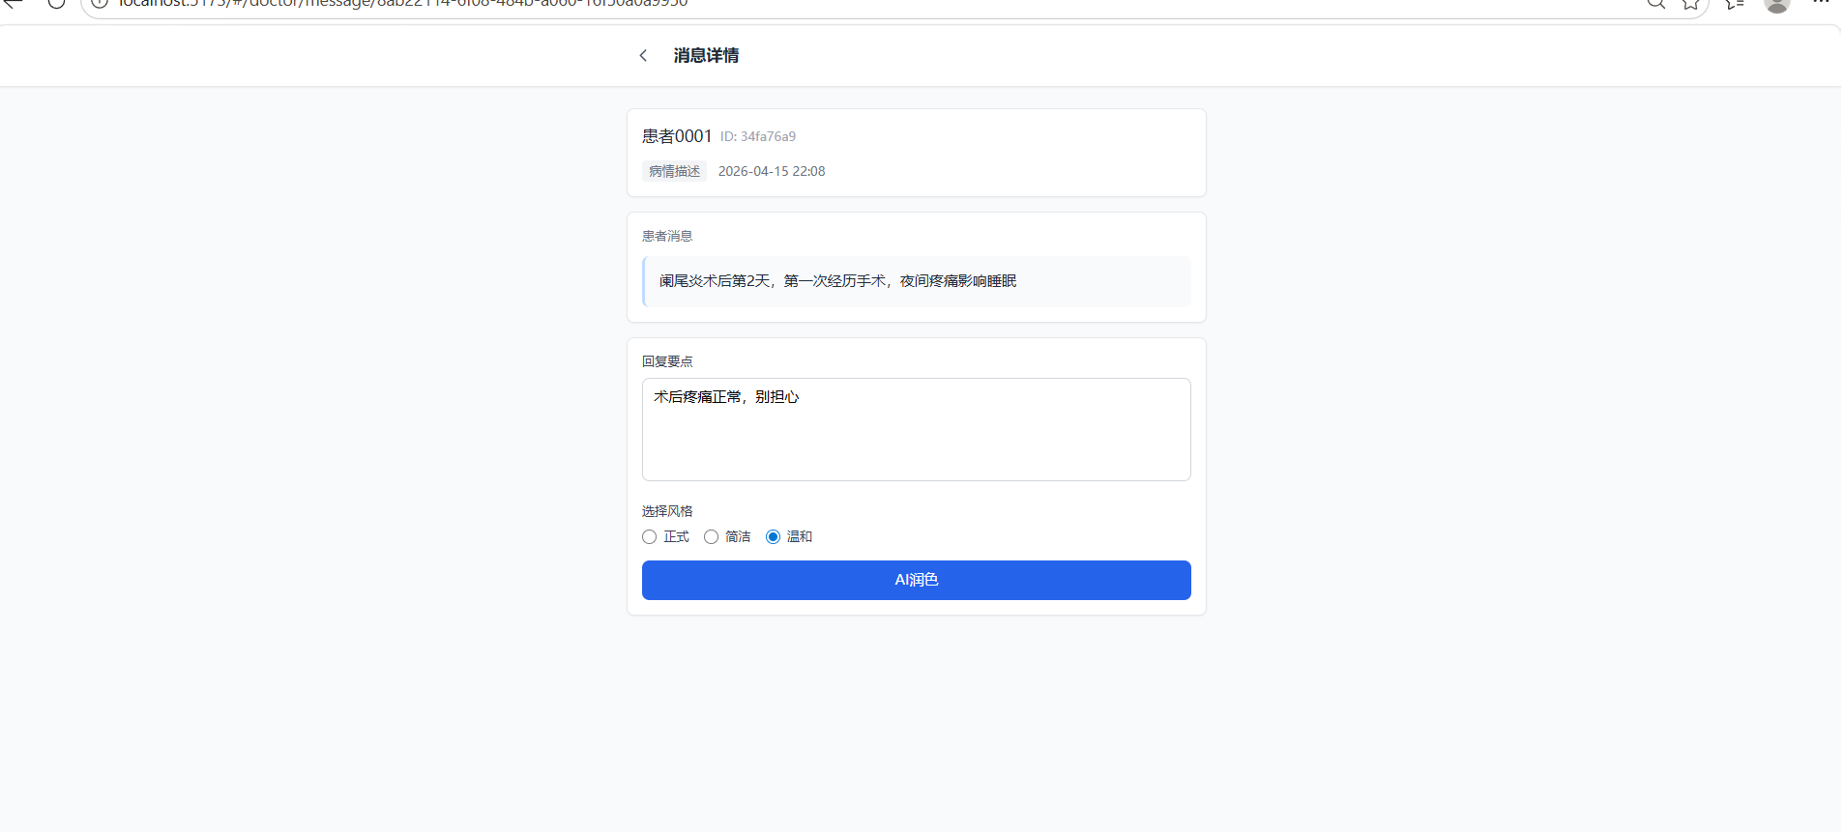Go back using the page header chevron
Viewport: 1844px width, 832px height.
643,56
